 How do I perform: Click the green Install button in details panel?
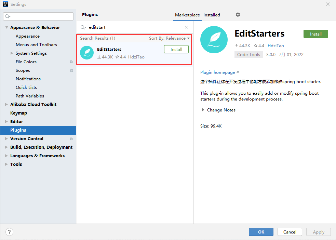(315, 34)
